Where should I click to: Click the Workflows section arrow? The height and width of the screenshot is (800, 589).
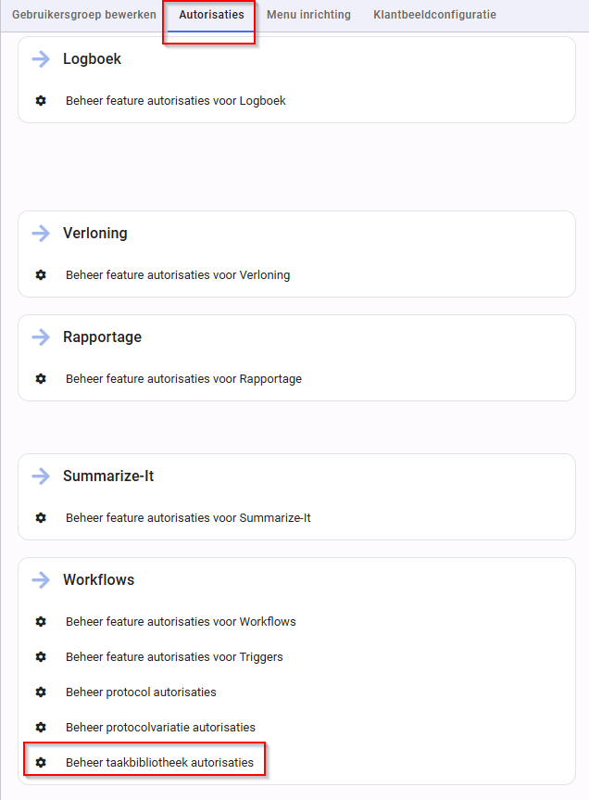pyautogui.click(x=41, y=579)
